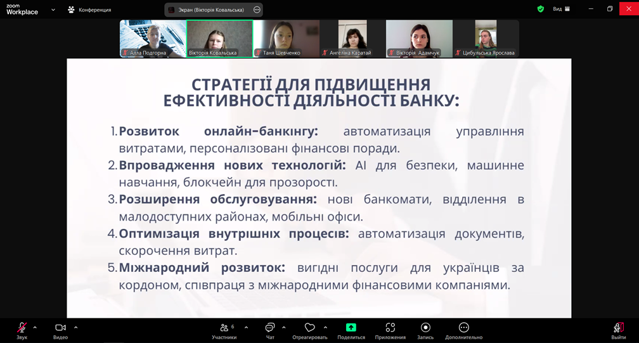Click the Отреагировать reactions heart icon
Image resolution: width=639 pixels, height=343 pixels.
[309, 328]
